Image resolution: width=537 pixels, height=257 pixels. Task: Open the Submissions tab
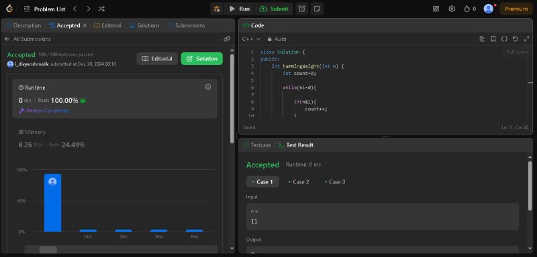click(x=187, y=25)
